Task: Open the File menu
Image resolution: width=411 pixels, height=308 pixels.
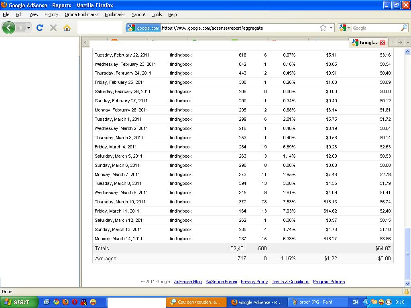Action: pos(6,14)
